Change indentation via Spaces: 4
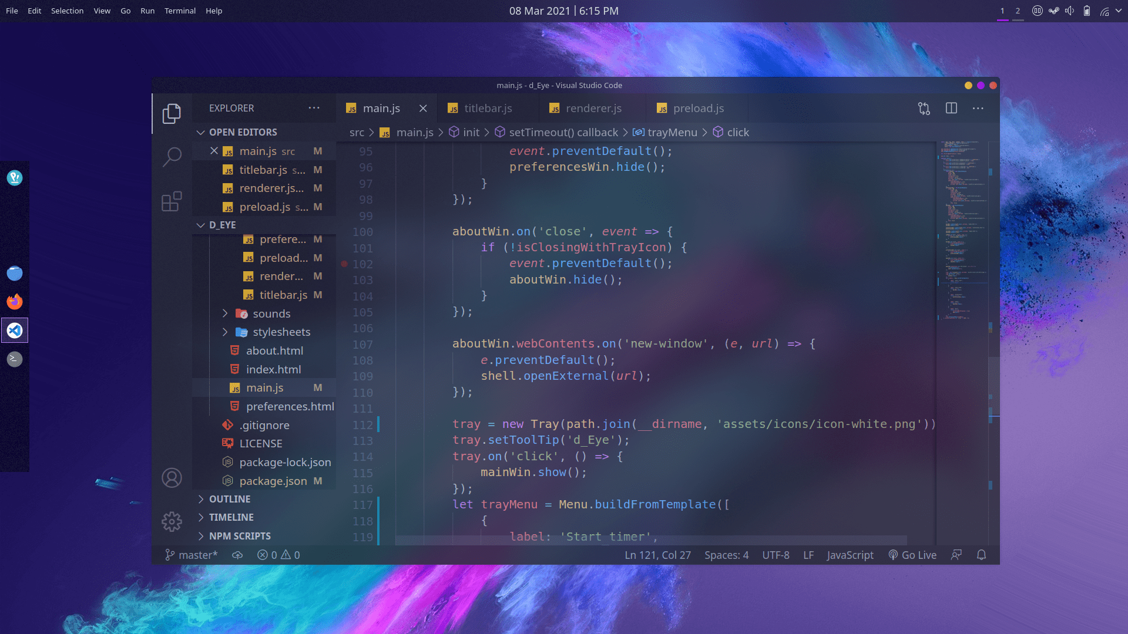The height and width of the screenshot is (634, 1128). pos(726,555)
